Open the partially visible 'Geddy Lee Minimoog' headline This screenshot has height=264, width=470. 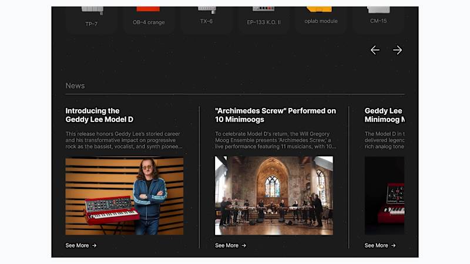point(385,115)
